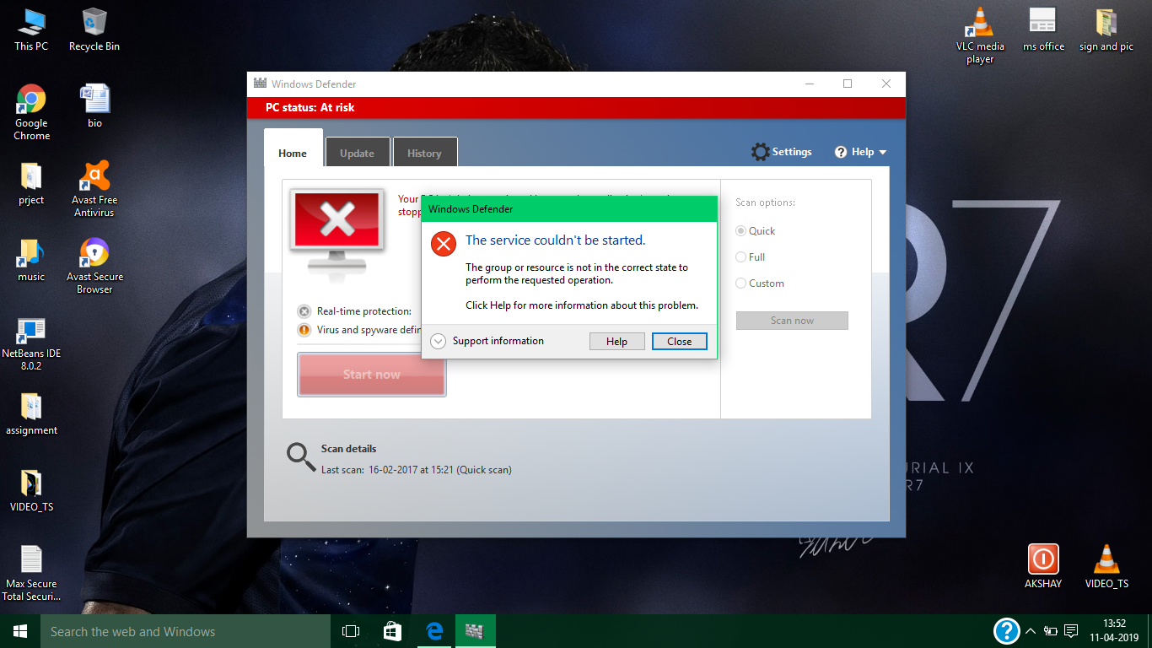Click Help button in error dialog
The image size is (1152, 648).
pos(616,342)
